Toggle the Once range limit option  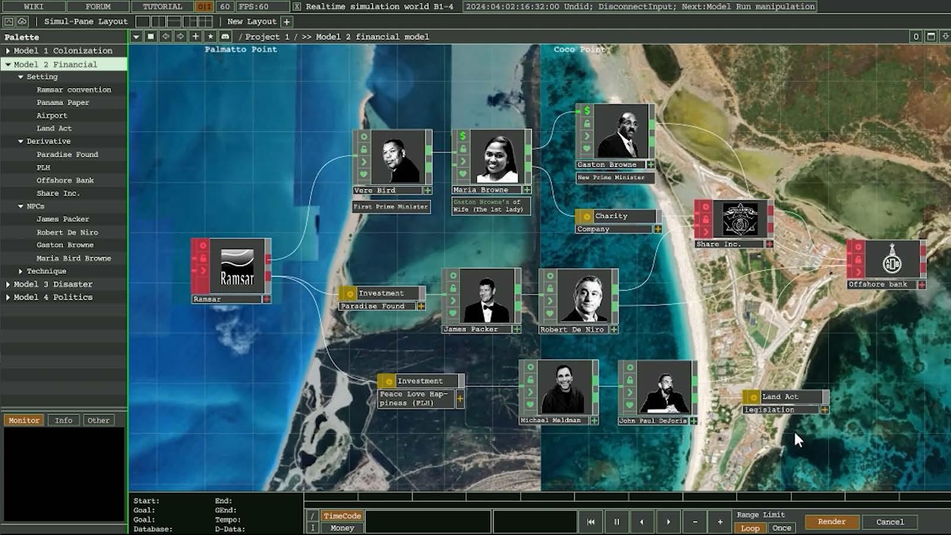tap(781, 528)
